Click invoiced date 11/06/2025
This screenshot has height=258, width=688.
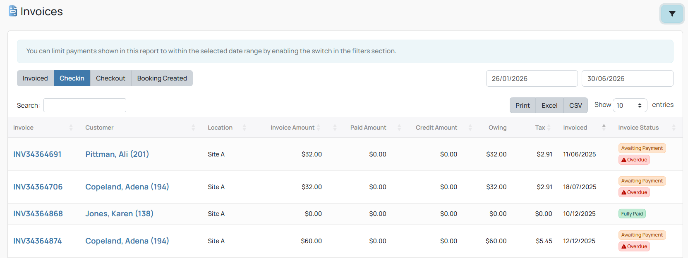click(x=579, y=154)
